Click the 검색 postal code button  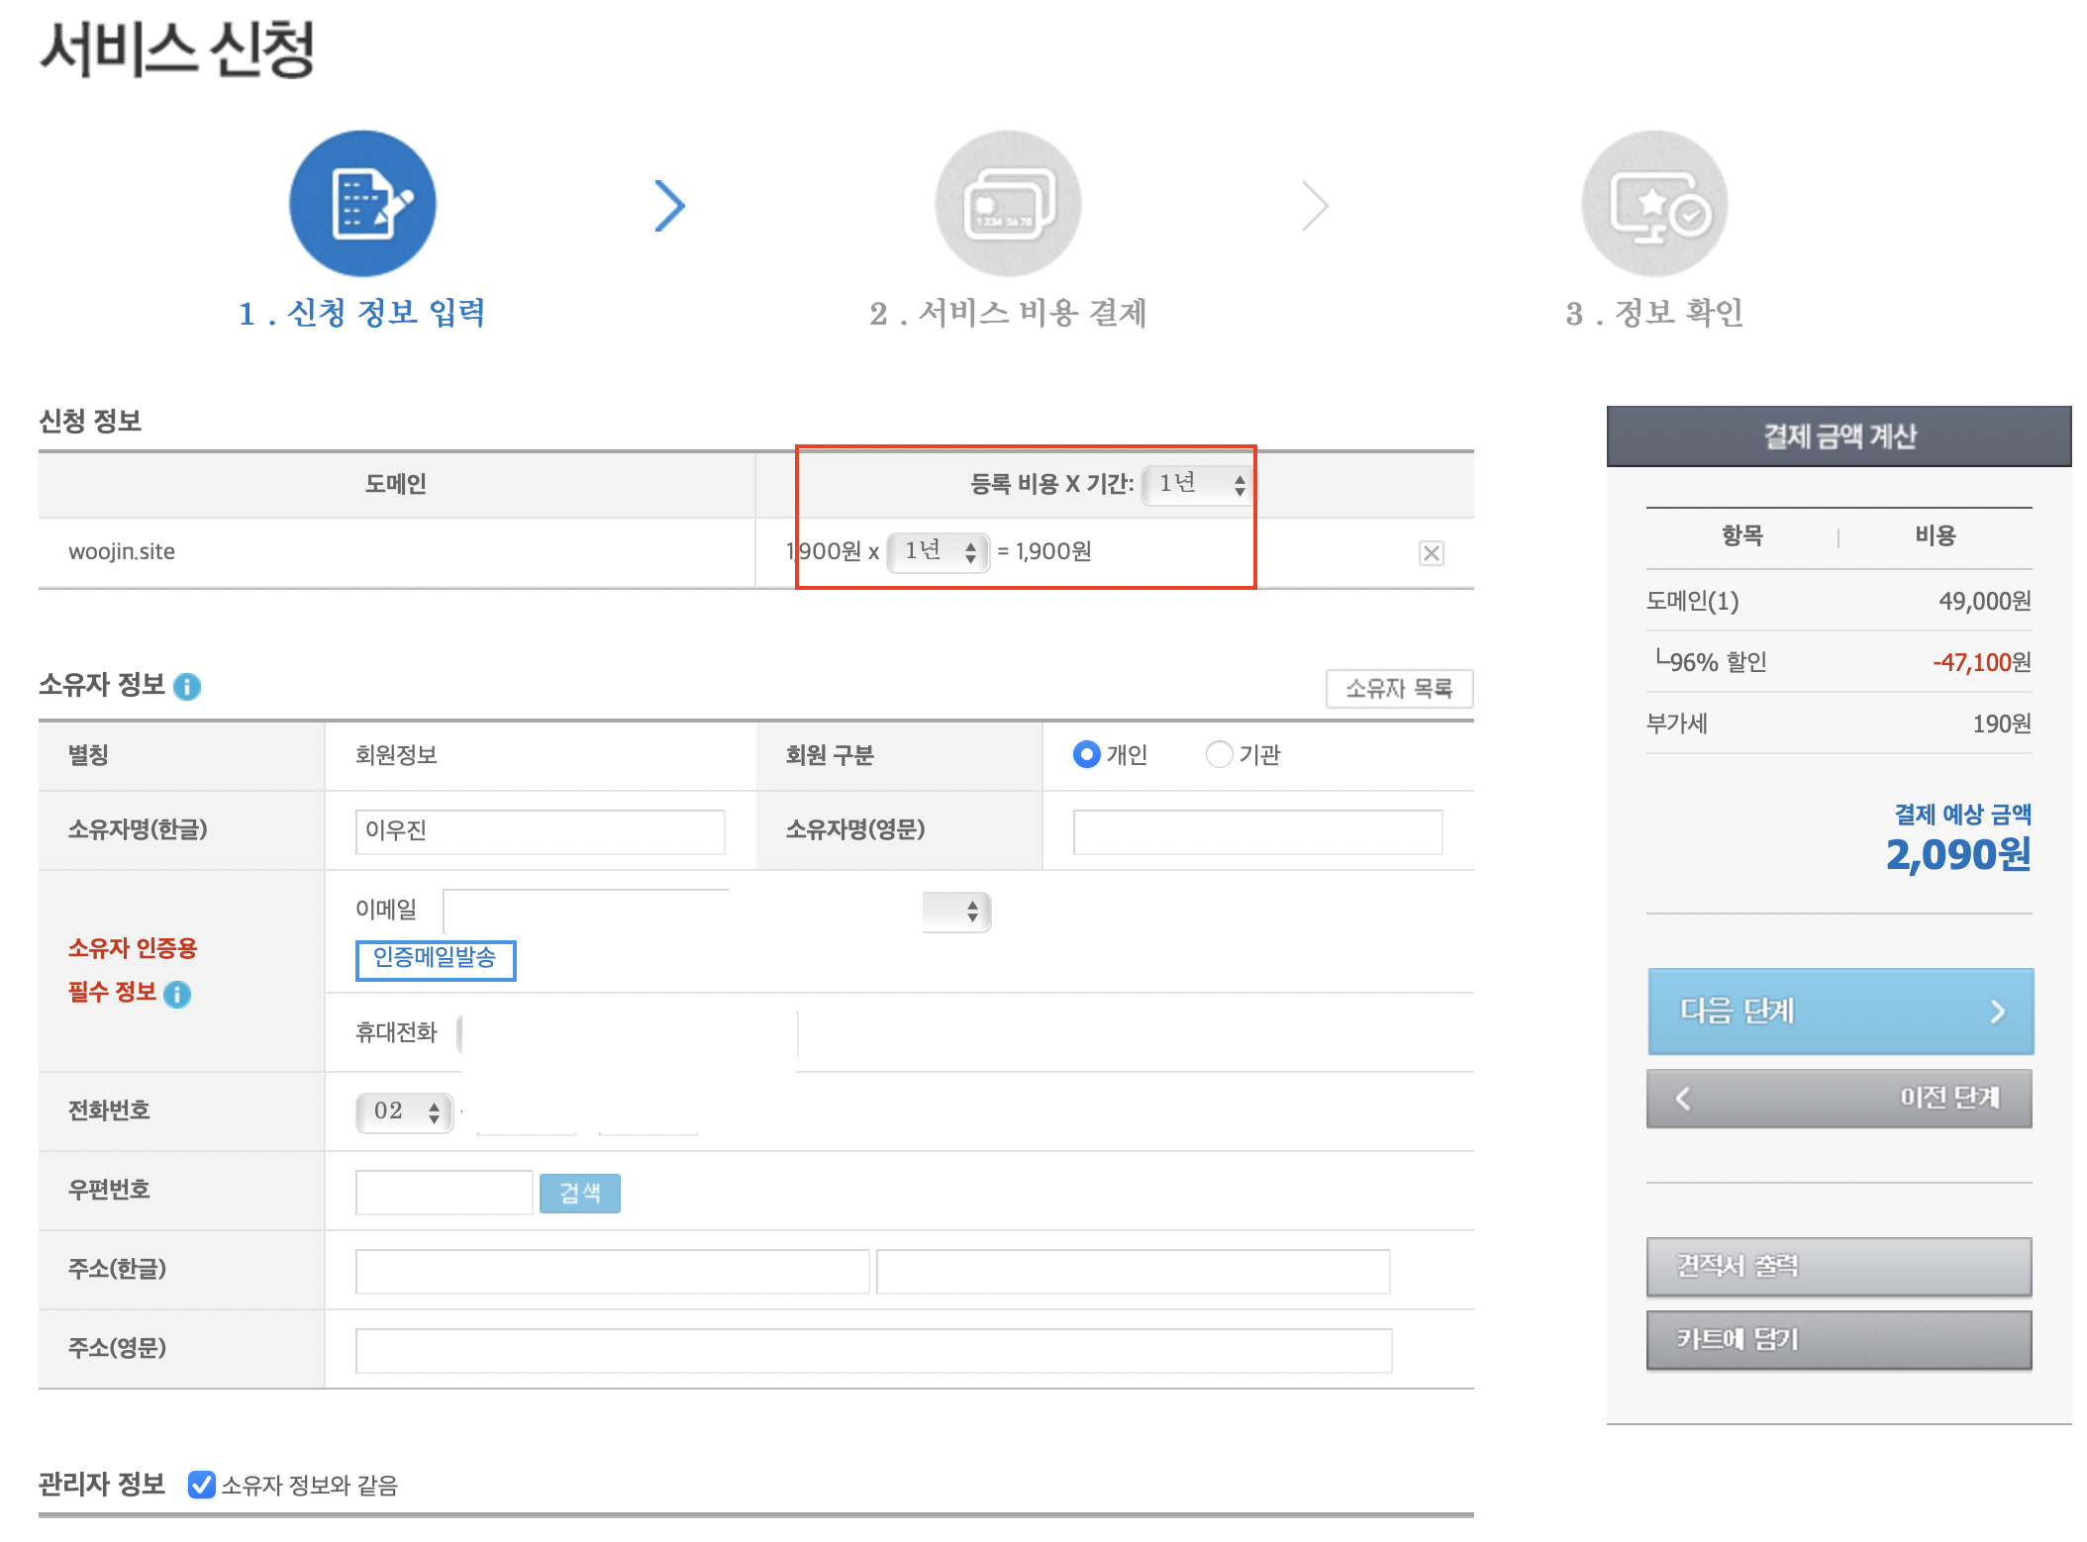click(579, 1193)
